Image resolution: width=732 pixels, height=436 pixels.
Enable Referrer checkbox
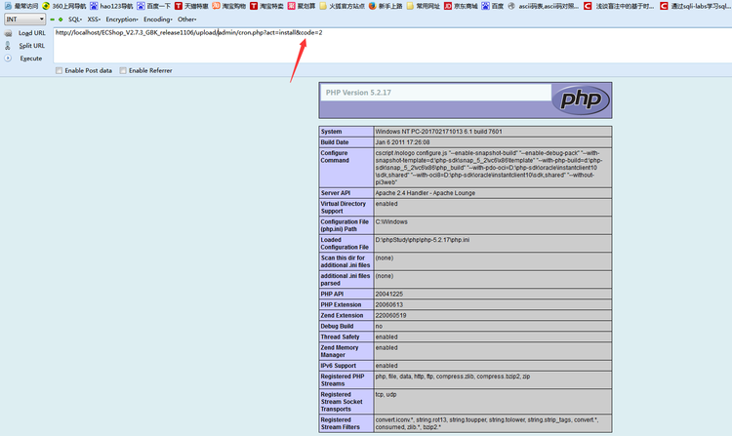point(123,71)
